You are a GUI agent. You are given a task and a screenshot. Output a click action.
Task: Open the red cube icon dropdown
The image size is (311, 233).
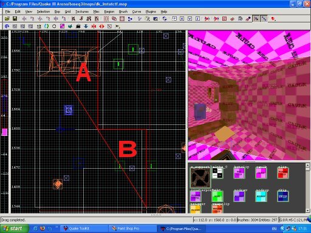coord(273,19)
